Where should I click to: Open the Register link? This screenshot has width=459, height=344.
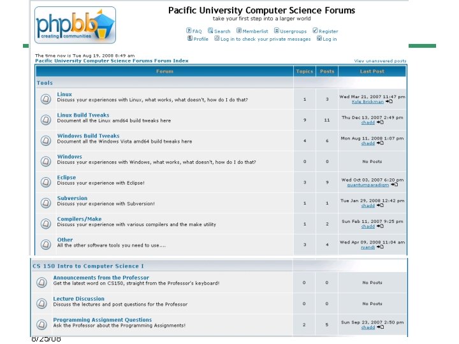pyautogui.click(x=328, y=31)
